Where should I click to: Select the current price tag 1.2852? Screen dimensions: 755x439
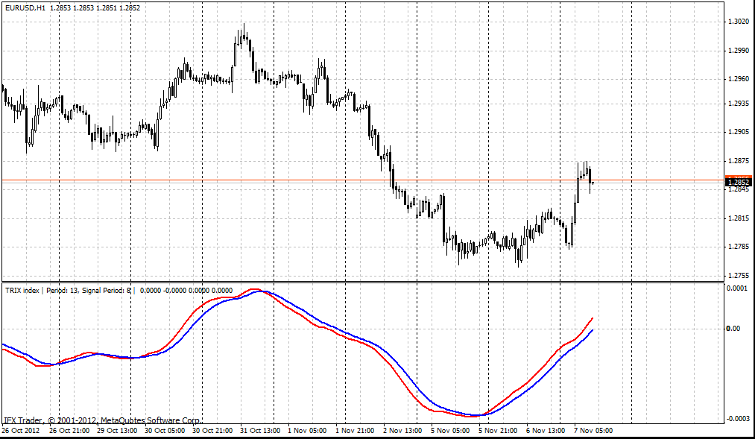pyautogui.click(x=739, y=182)
